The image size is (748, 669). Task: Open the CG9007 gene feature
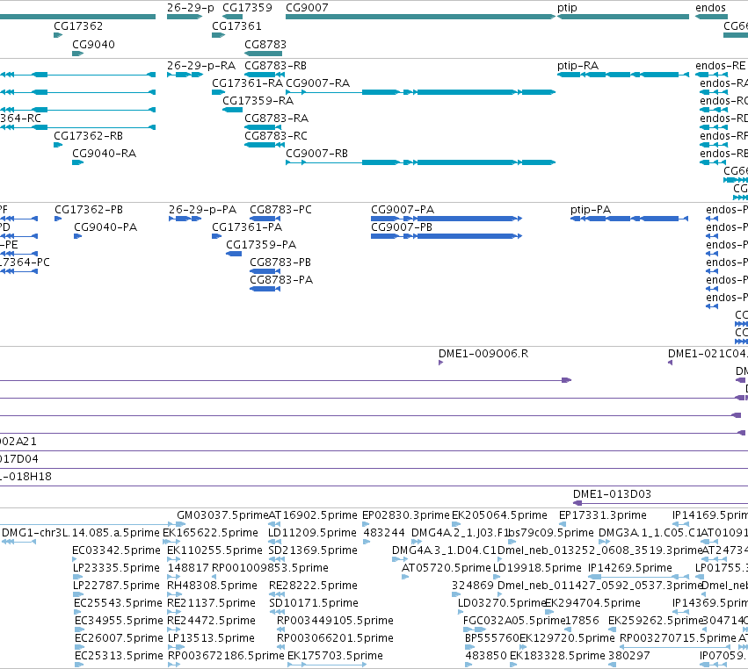pos(420,17)
